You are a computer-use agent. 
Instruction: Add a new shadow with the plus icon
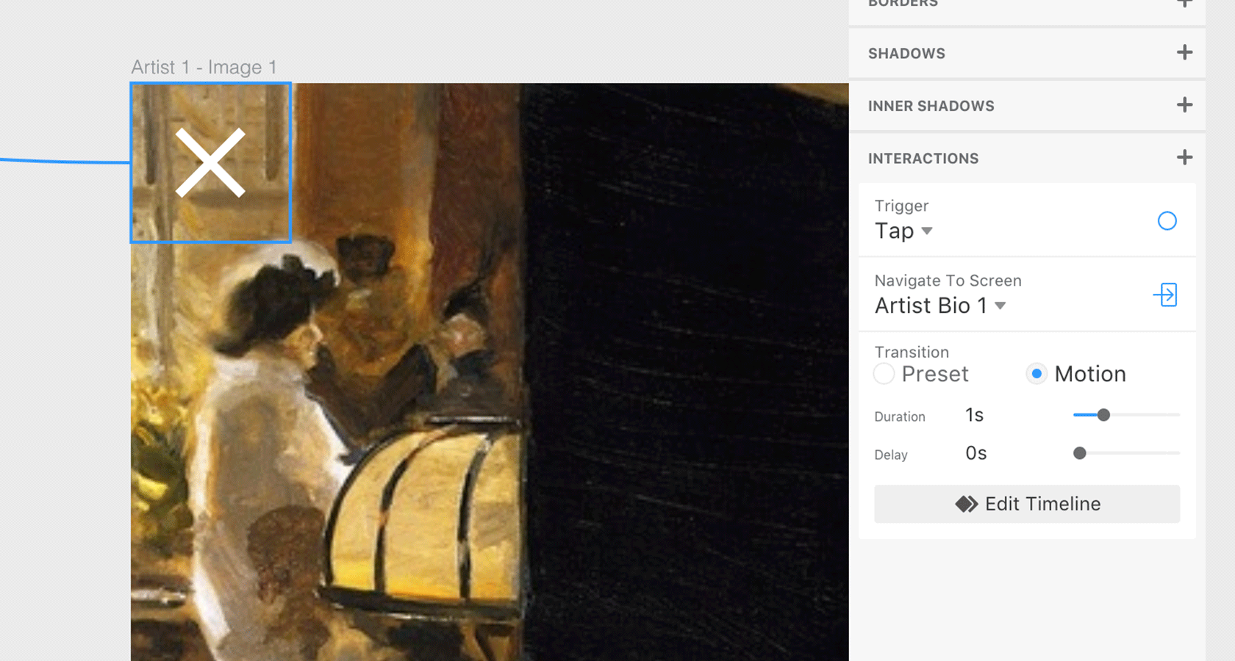[x=1184, y=53]
